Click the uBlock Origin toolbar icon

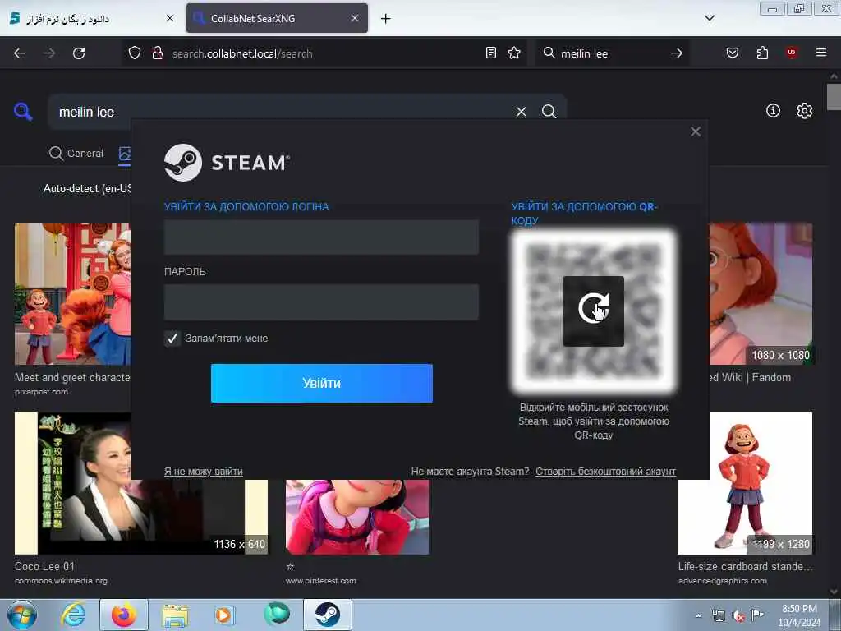pos(792,53)
